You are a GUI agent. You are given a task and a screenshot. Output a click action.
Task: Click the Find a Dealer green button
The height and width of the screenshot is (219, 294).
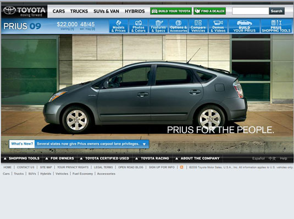click(209, 11)
